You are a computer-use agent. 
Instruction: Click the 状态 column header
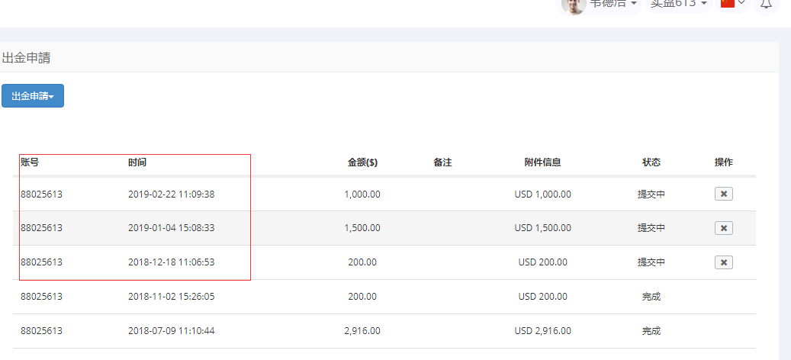coord(651,162)
